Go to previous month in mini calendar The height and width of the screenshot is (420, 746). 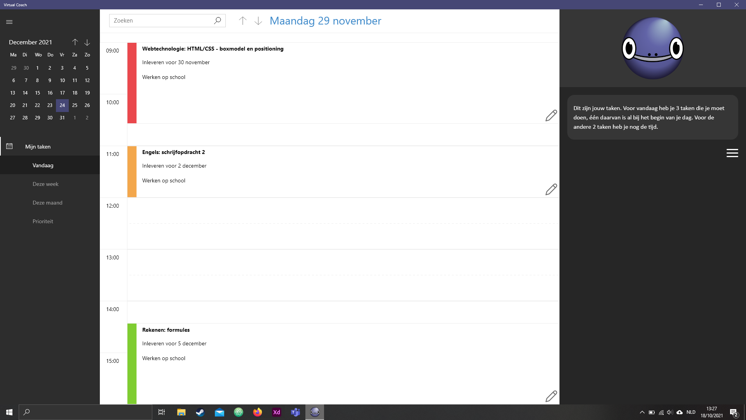click(x=75, y=42)
